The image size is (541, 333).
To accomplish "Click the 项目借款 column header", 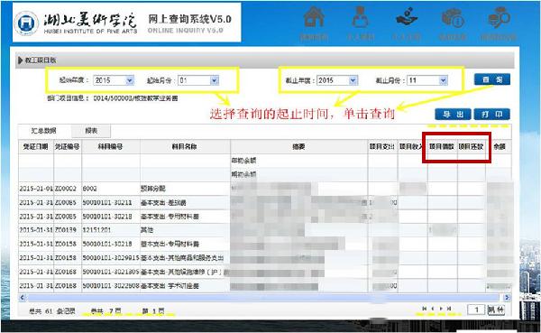I will (x=442, y=147).
